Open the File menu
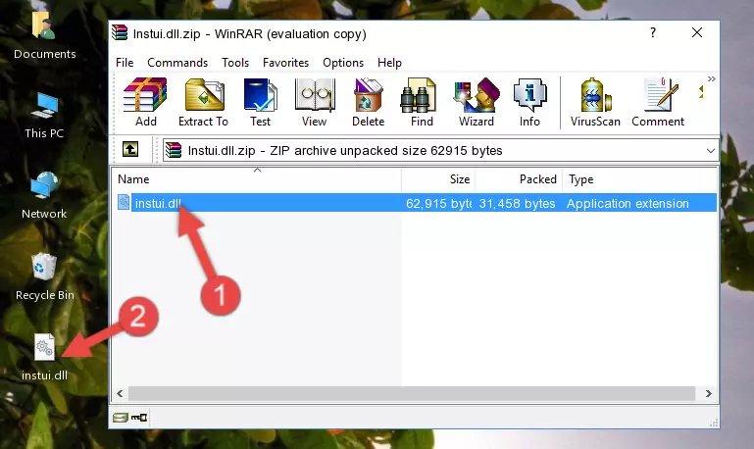The image size is (754, 449). [125, 63]
